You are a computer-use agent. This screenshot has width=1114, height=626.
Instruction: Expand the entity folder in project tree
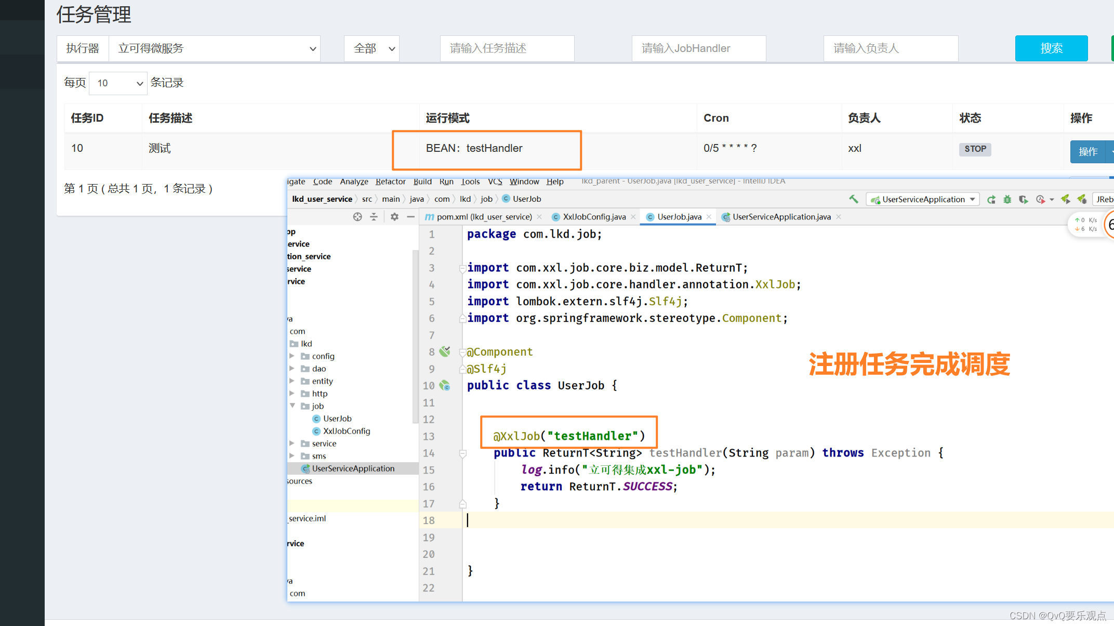pos(292,381)
